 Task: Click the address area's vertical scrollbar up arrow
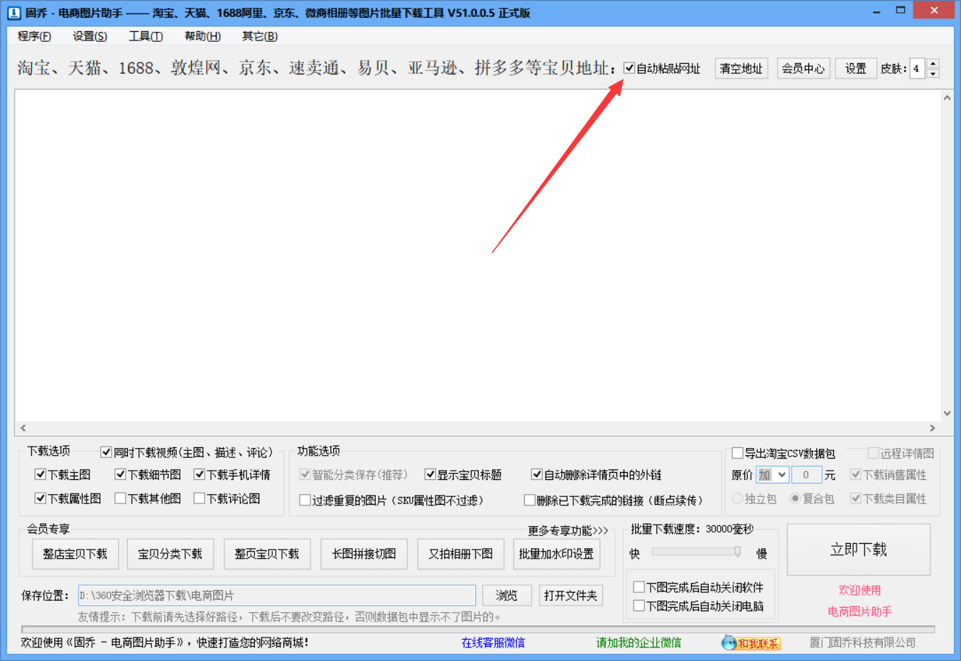tap(947, 98)
